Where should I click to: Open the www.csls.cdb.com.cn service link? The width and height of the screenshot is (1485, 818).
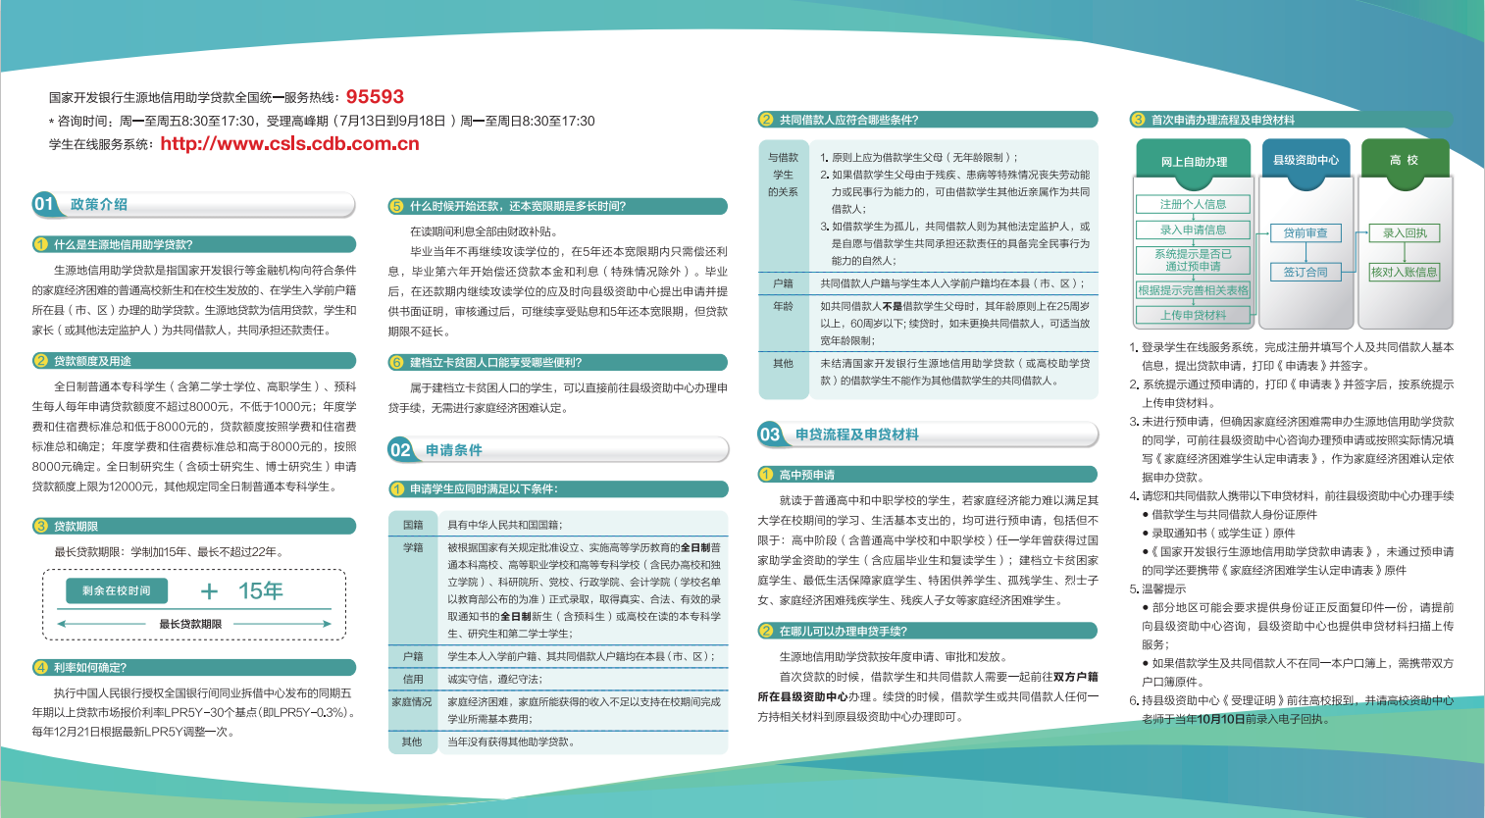(x=289, y=144)
